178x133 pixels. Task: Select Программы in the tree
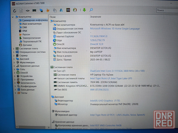27,79
